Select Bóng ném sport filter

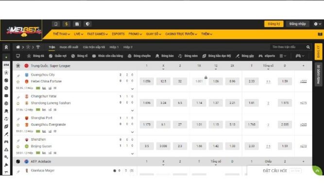click(188, 56)
